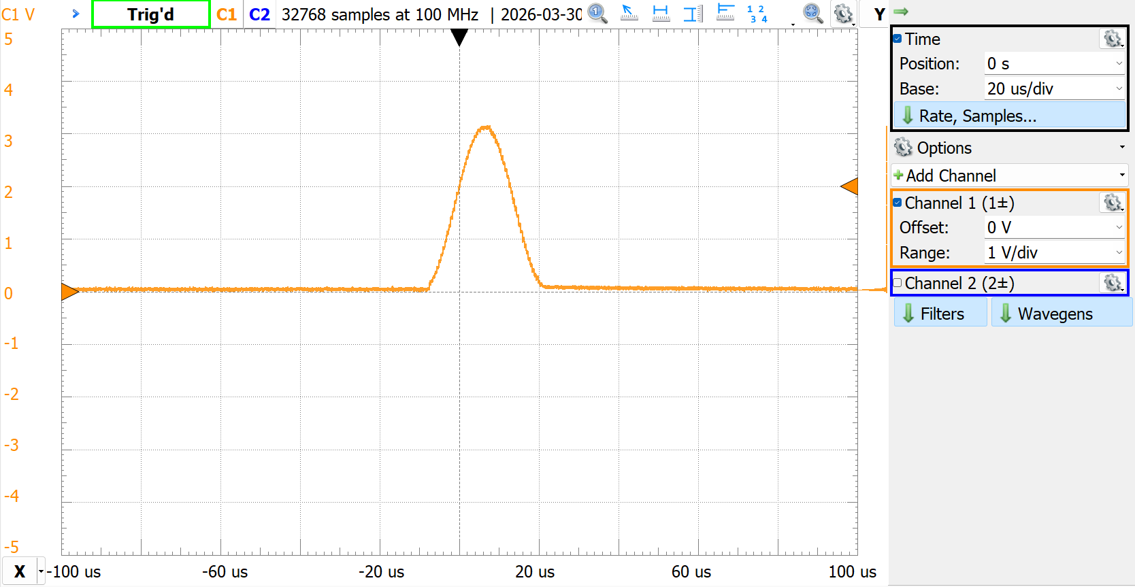Enable Channel 2 checkbox
The width and height of the screenshot is (1135, 587).
tap(898, 283)
